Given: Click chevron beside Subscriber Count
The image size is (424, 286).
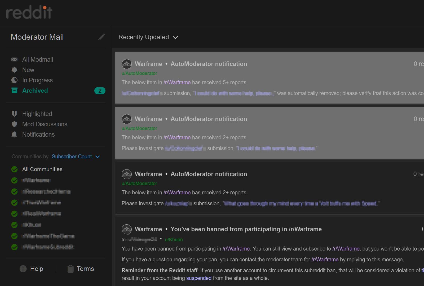Looking at the screenshot, I should pyautogui.click(x=98, y=157).
